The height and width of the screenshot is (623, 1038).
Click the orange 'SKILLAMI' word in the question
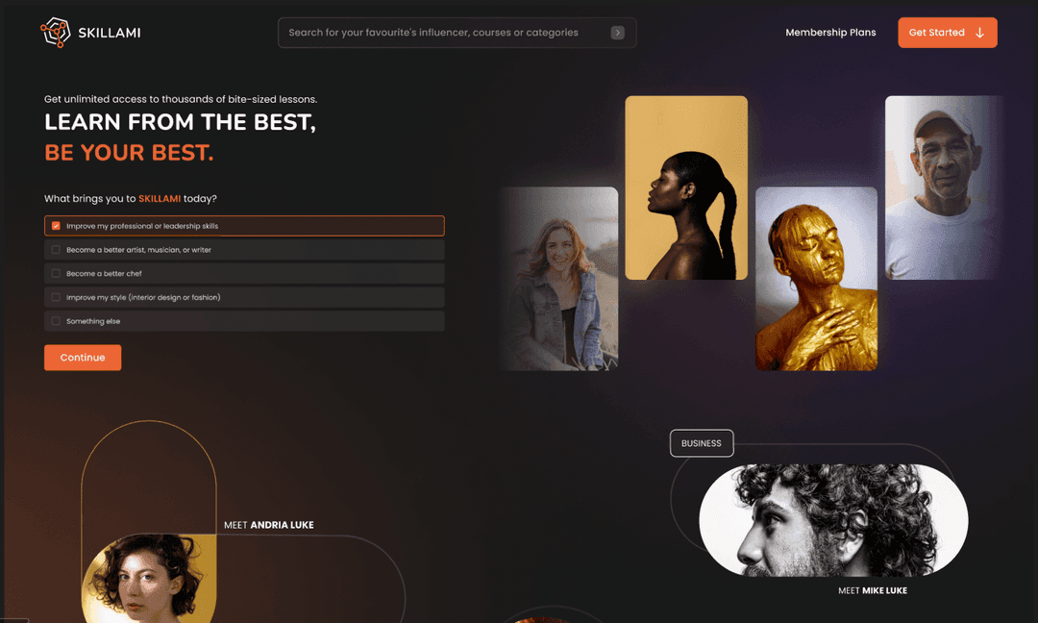click(160, 199)
